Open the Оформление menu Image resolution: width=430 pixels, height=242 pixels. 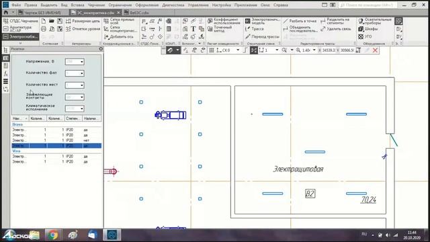pos(147,5)
